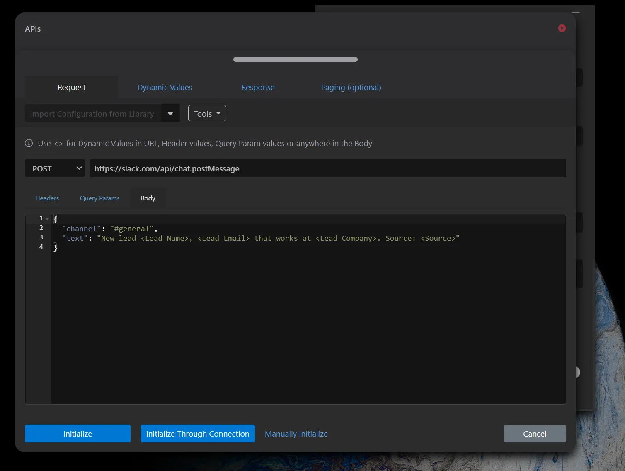Open the Tools dropdown menu

207,113
